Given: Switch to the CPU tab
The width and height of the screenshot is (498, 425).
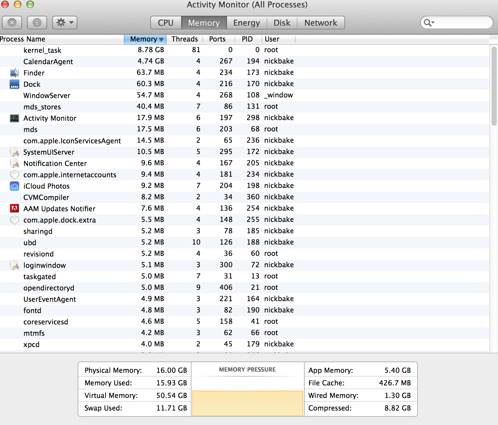Looking at the screenshot, I should tap(166, 23).
